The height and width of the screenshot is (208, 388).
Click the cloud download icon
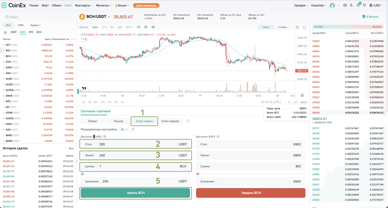click(x=365, y=5)
